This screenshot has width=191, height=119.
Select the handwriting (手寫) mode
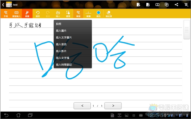pos(6,14)
